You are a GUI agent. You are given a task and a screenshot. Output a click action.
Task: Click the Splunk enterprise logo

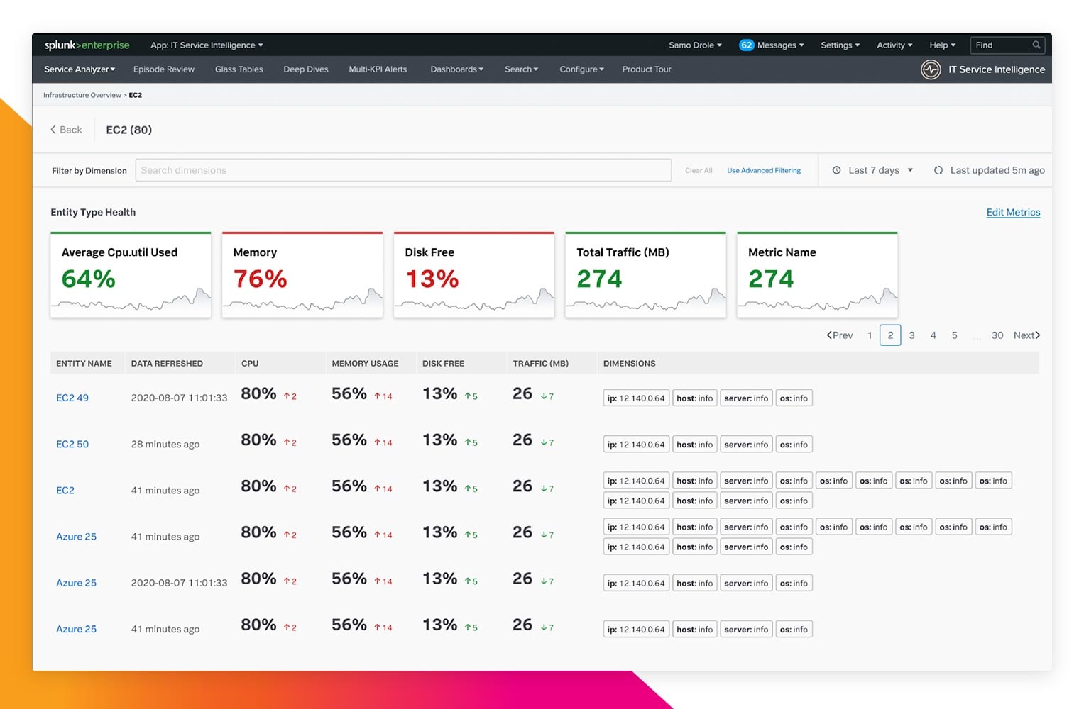[x=87, y=45]
